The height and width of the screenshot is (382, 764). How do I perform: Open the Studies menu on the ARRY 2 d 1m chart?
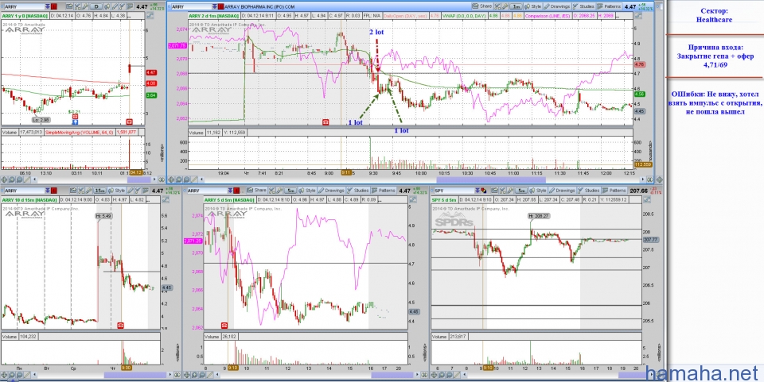coord(583,6)
